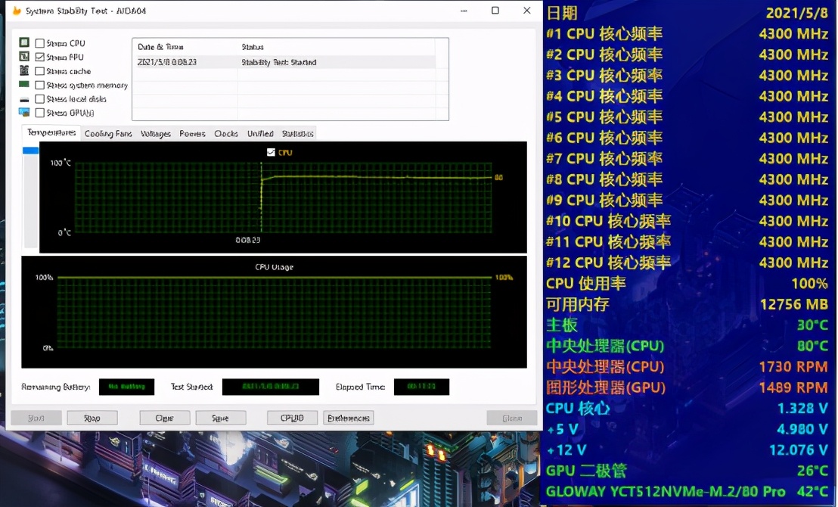Click the CPU chip icon beside Stress CPU
Image resolution: width=838 pixels, height=507 pixels.
tap(24, 43)
